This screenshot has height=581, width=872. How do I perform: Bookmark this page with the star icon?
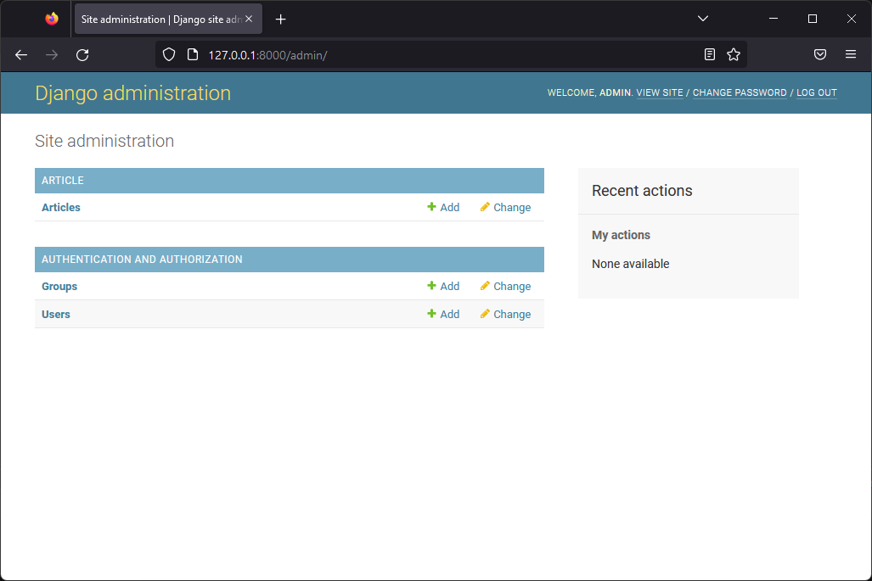coord(734,55)
